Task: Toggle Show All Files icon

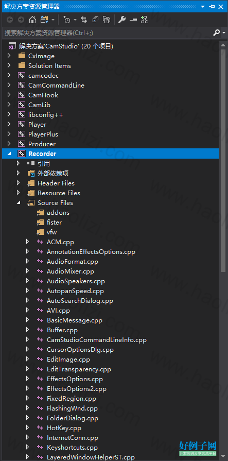Action: point(107,20)
